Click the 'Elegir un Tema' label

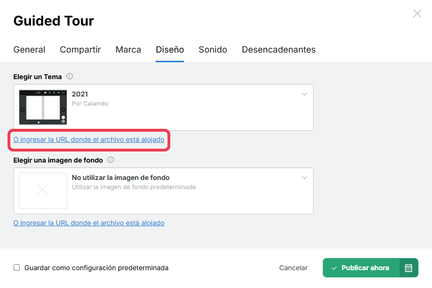click(38, 77)
